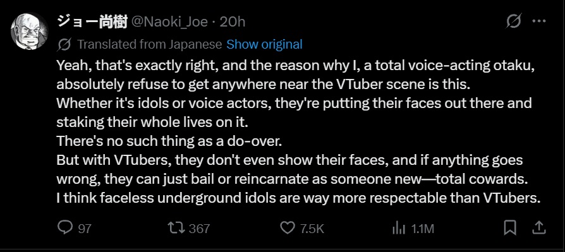Like the tweet with the heart icon
The height and width of the screenshot is (252, 565).
click(x=288, y=228)
